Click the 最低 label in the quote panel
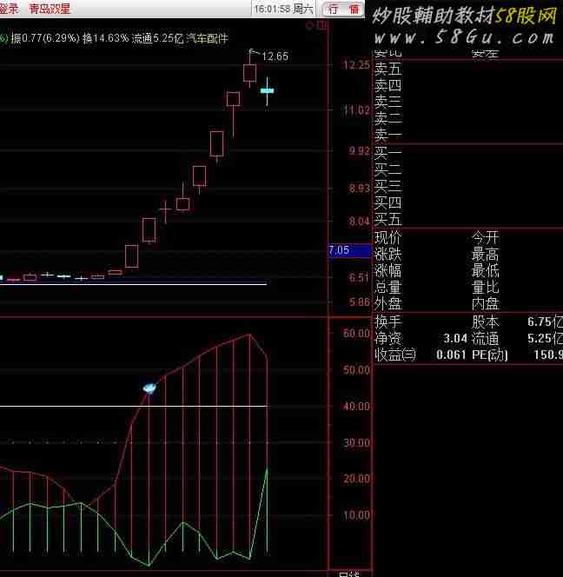563x577 pixels. click(486, 271)
